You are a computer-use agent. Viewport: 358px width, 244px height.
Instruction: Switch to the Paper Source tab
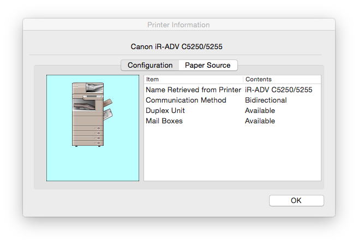208,66
